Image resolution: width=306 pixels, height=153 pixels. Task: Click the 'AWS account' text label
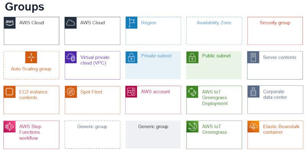pos(155,92)
